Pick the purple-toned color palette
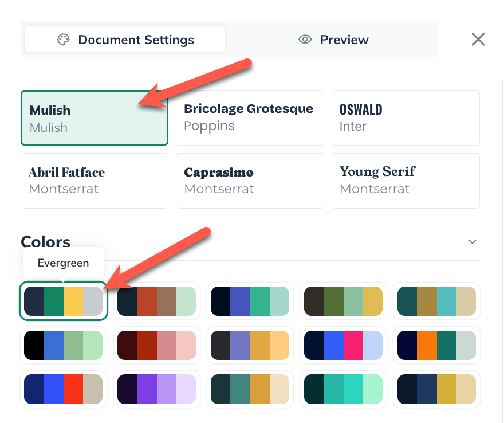The height and width of the screenshot is (423, 504). 156,389
